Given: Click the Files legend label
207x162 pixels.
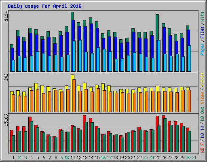Looking at the screenshot, I should coord(202,32).
